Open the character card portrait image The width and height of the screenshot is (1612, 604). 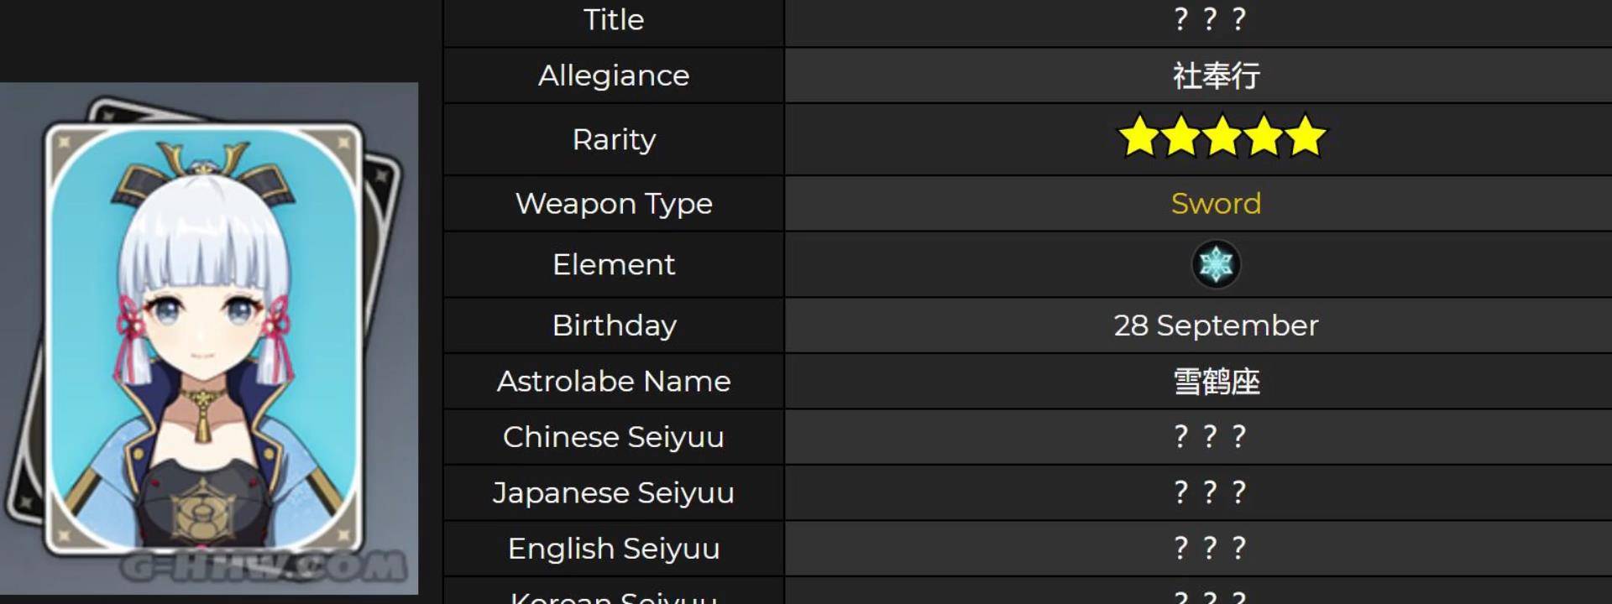[x=206, y=336]
